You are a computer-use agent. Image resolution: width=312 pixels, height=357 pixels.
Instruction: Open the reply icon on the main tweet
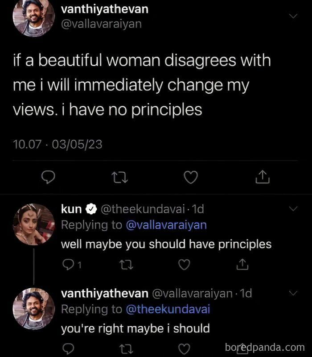point(48,177)
